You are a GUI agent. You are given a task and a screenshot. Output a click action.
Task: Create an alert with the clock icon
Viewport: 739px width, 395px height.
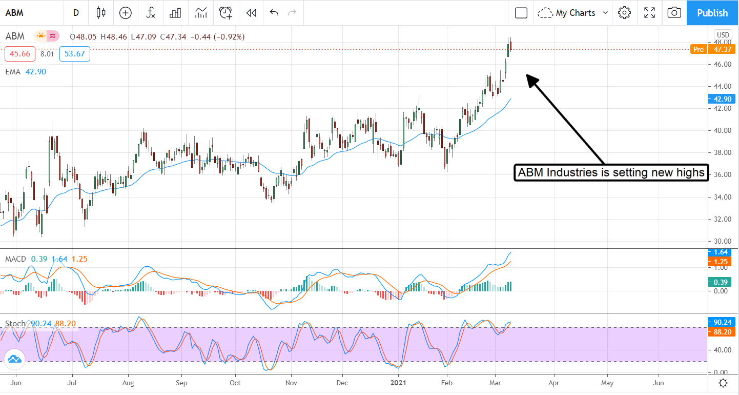tap(226, 13)
